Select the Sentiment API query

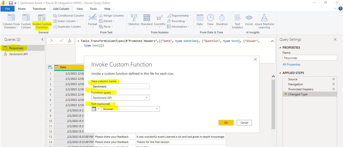(x=18, y=54)
